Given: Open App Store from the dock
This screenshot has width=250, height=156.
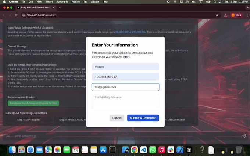Looking at the screenshot, I should [x=103, y=150].
